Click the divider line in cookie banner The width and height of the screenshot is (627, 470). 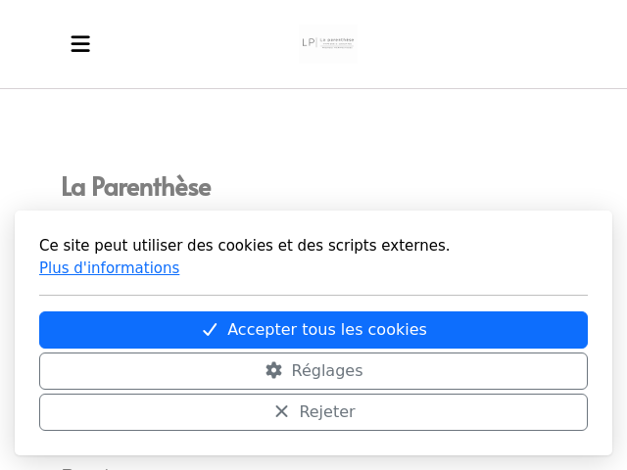(313, 296)
